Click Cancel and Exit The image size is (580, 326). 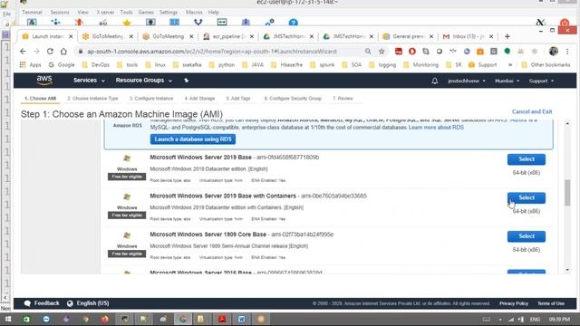pyautogui.click(x=532, y=111)
